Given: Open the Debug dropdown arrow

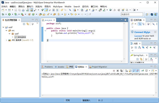Looking at the screenshot, I should tap(6, 14).
